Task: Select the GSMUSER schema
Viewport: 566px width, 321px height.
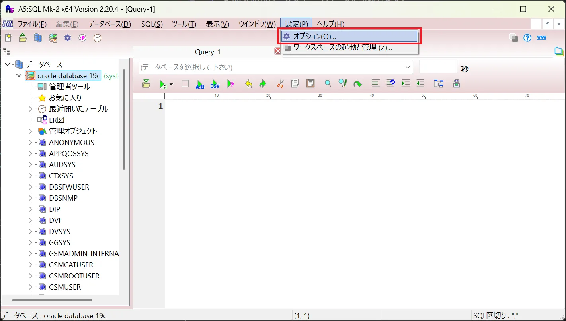Action: [65, 287]
